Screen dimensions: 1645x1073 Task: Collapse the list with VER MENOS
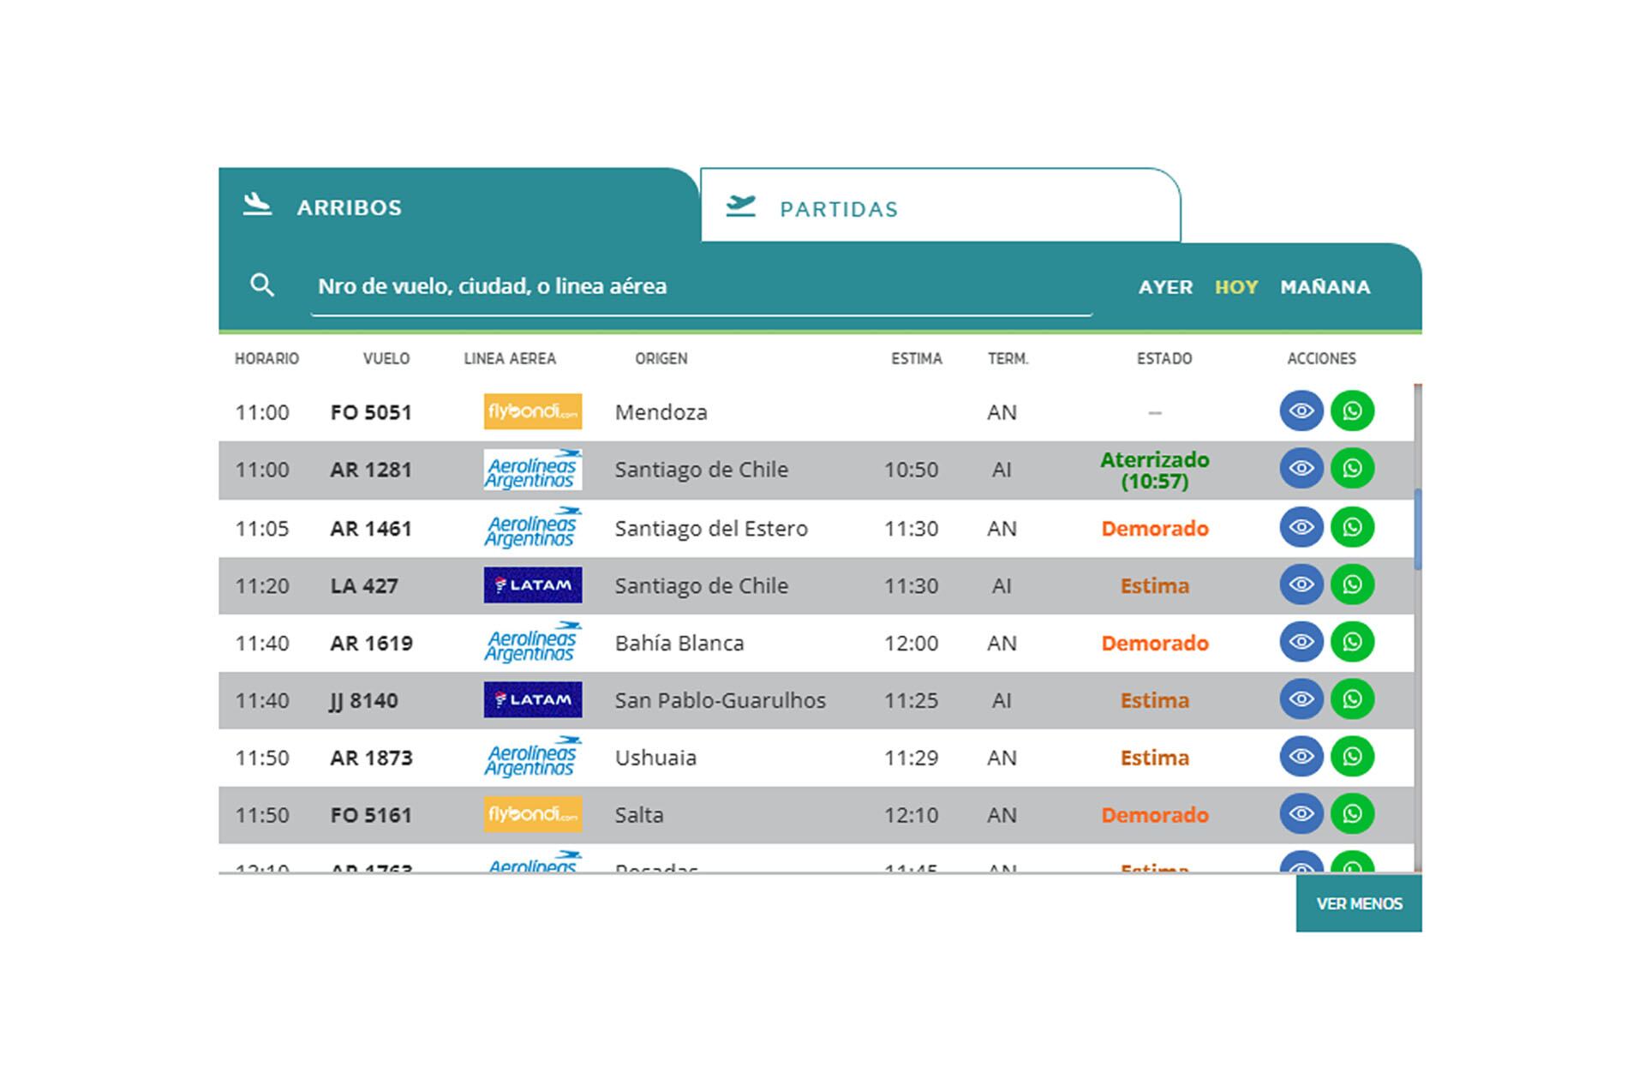[x=1358, y=903]
